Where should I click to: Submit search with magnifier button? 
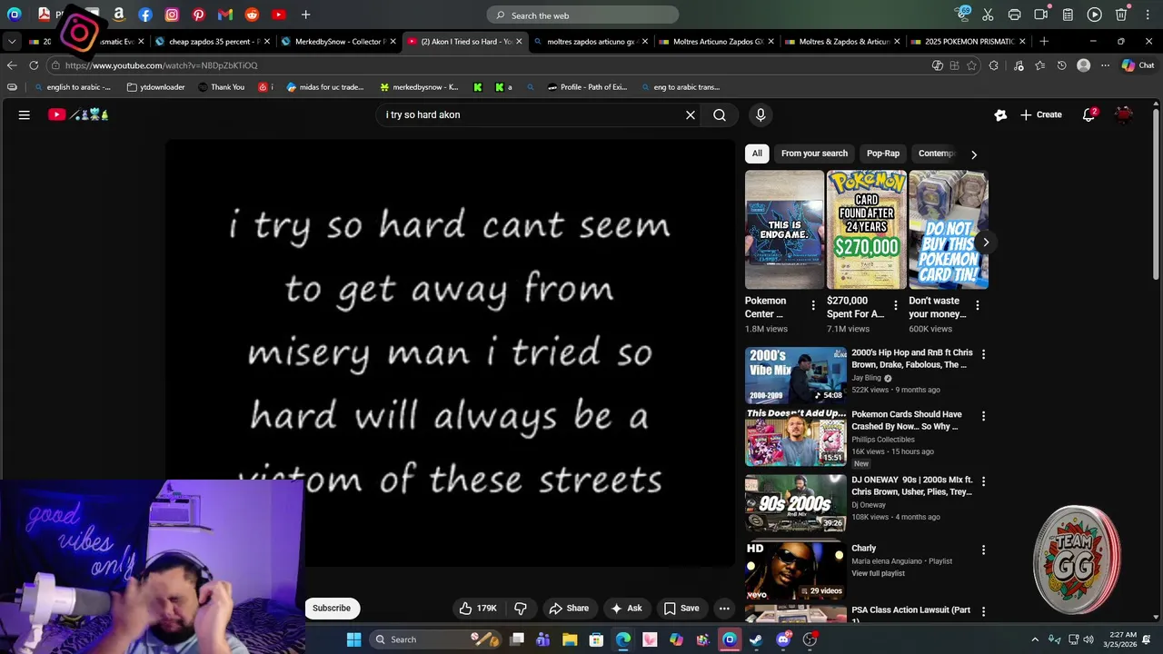point(720,114)
